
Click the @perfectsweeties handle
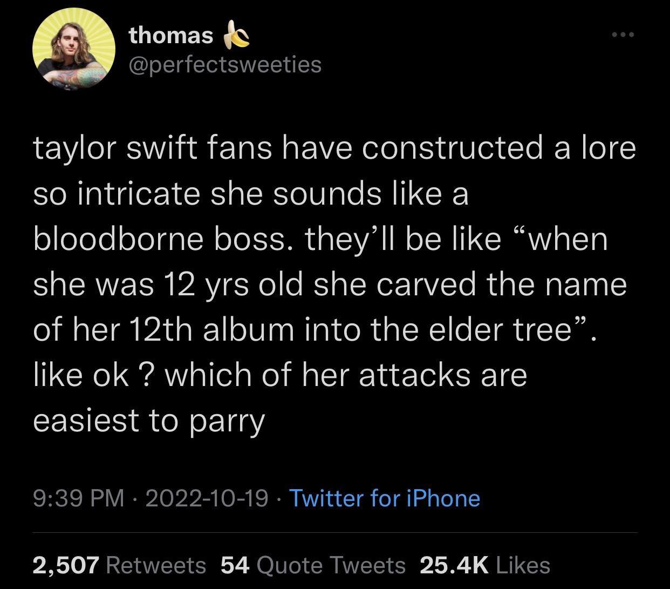(224, 64)
